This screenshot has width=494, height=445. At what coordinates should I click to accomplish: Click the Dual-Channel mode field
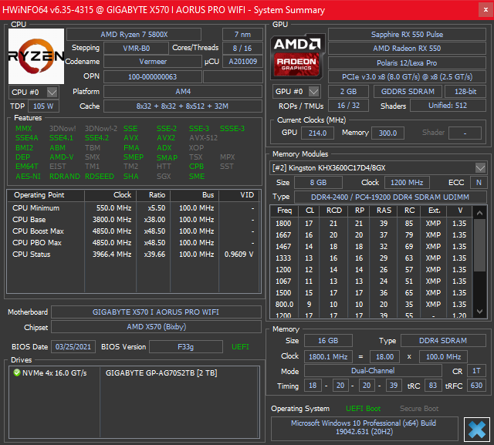373,371
